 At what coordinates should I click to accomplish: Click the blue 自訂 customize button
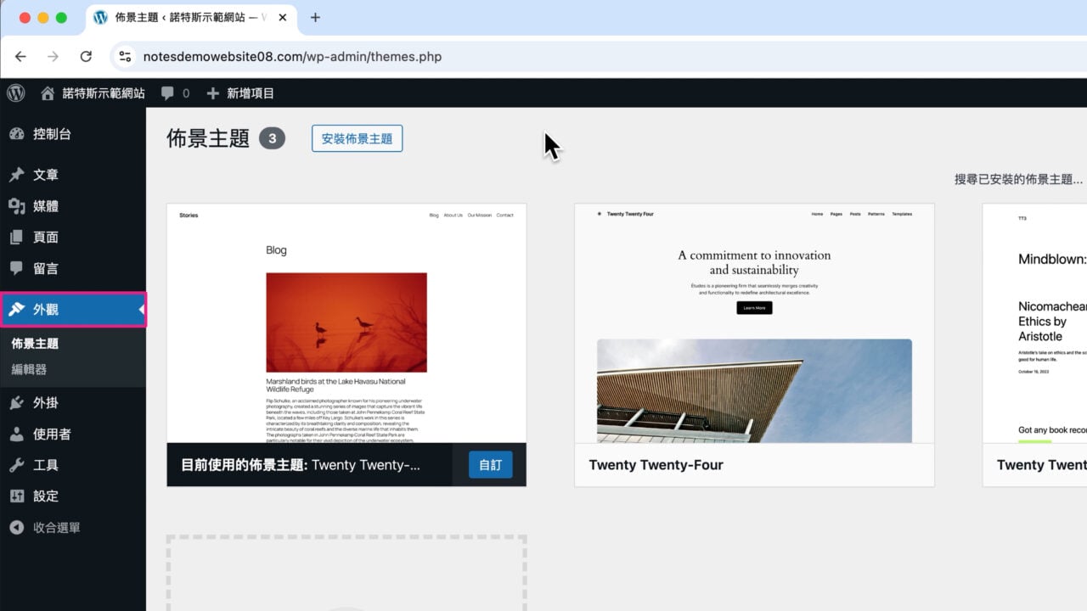[490, 464]
